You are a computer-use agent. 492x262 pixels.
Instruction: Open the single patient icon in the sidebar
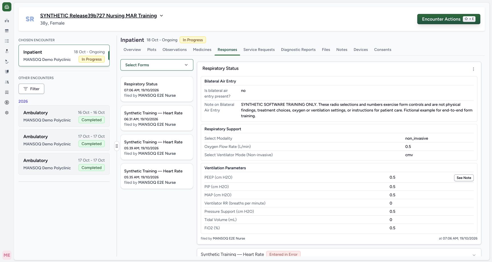[x=7, y=51]
